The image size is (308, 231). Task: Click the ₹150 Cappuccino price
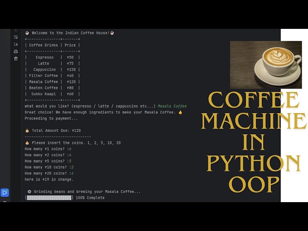pyautogui.click(x=71, y=69)
